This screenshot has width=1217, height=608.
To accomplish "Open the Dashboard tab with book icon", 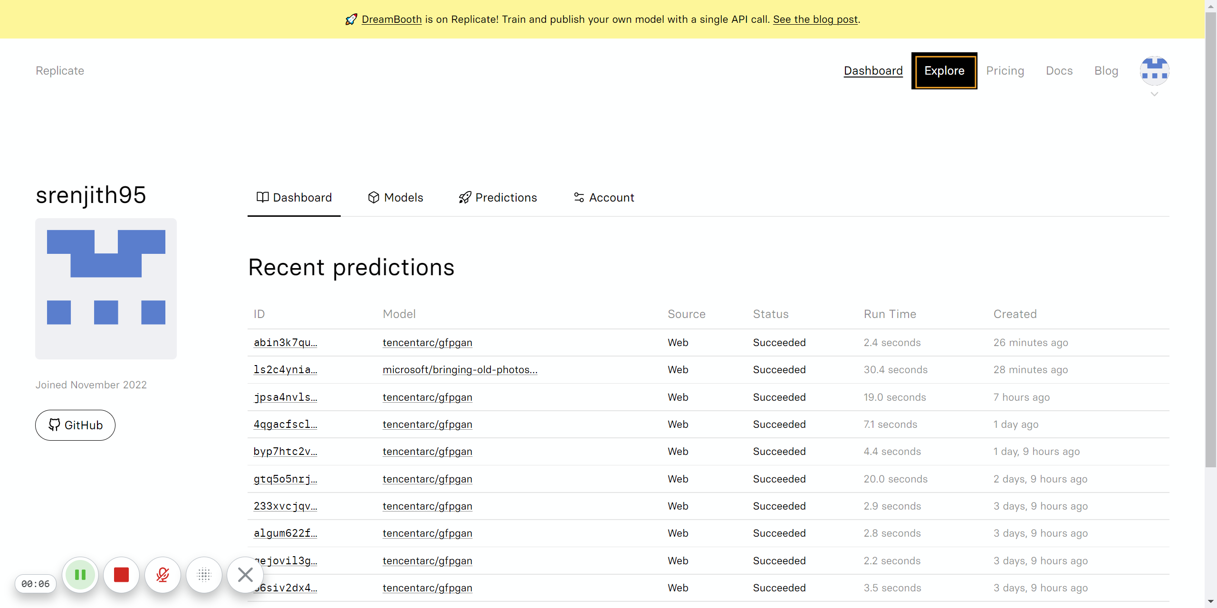I will 294,197.
